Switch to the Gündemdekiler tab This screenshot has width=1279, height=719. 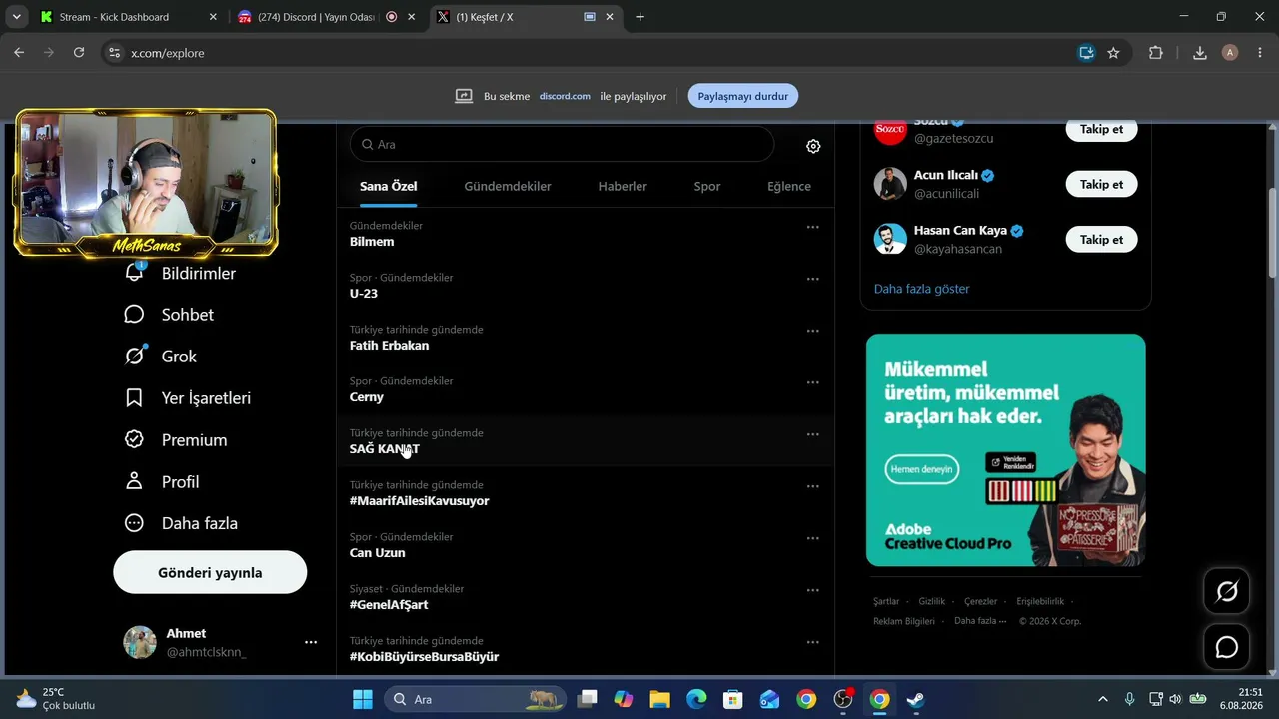point(508,187)
